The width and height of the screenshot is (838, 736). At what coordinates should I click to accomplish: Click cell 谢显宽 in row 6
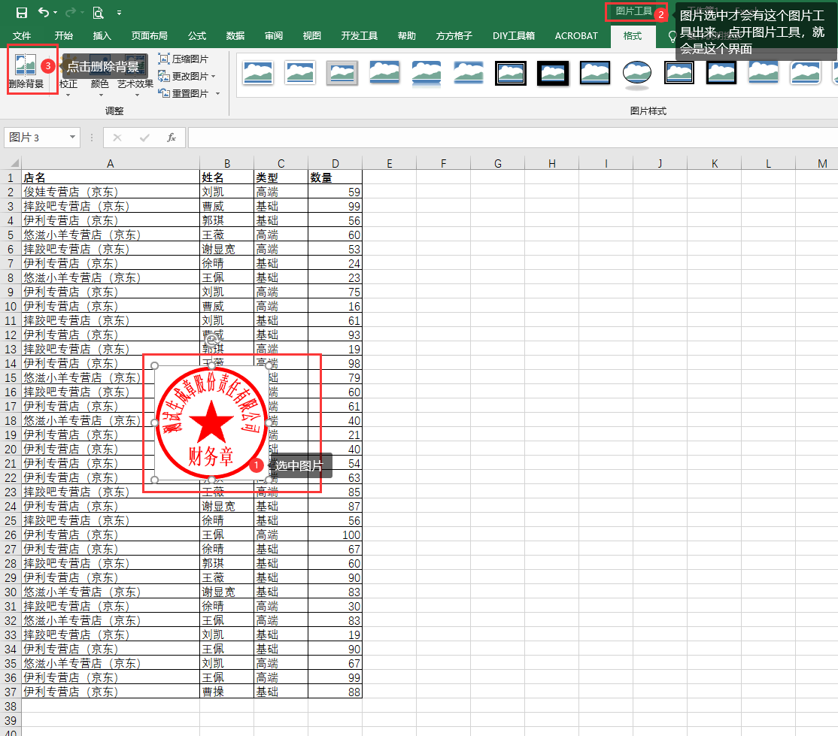pyautogui.click(x=226, y=249)
